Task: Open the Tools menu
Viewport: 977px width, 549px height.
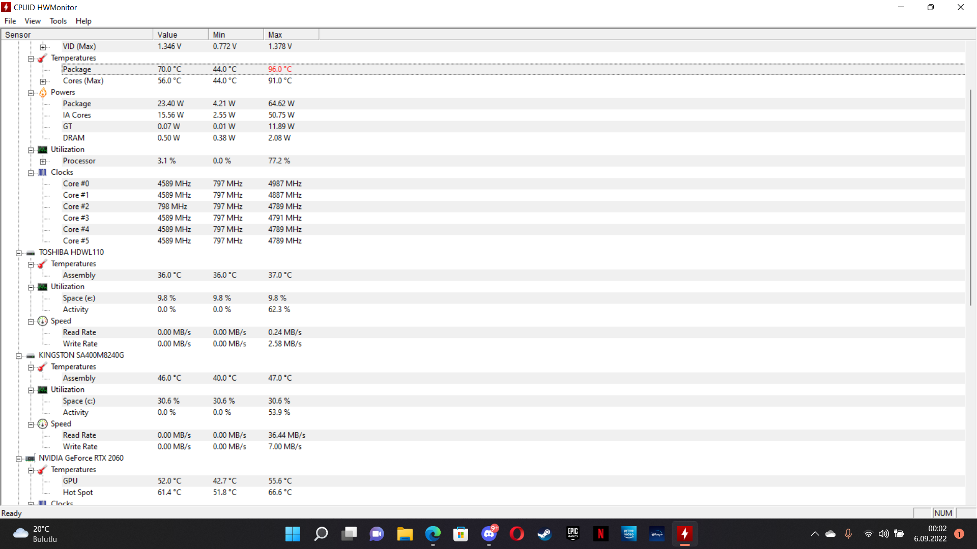Action: pyautogui.click(x=58, y=21)
